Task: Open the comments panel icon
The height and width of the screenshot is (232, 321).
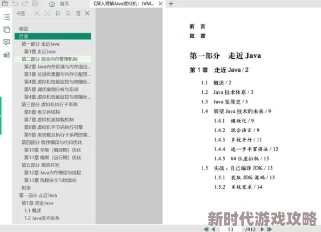Action: (6, 42)
